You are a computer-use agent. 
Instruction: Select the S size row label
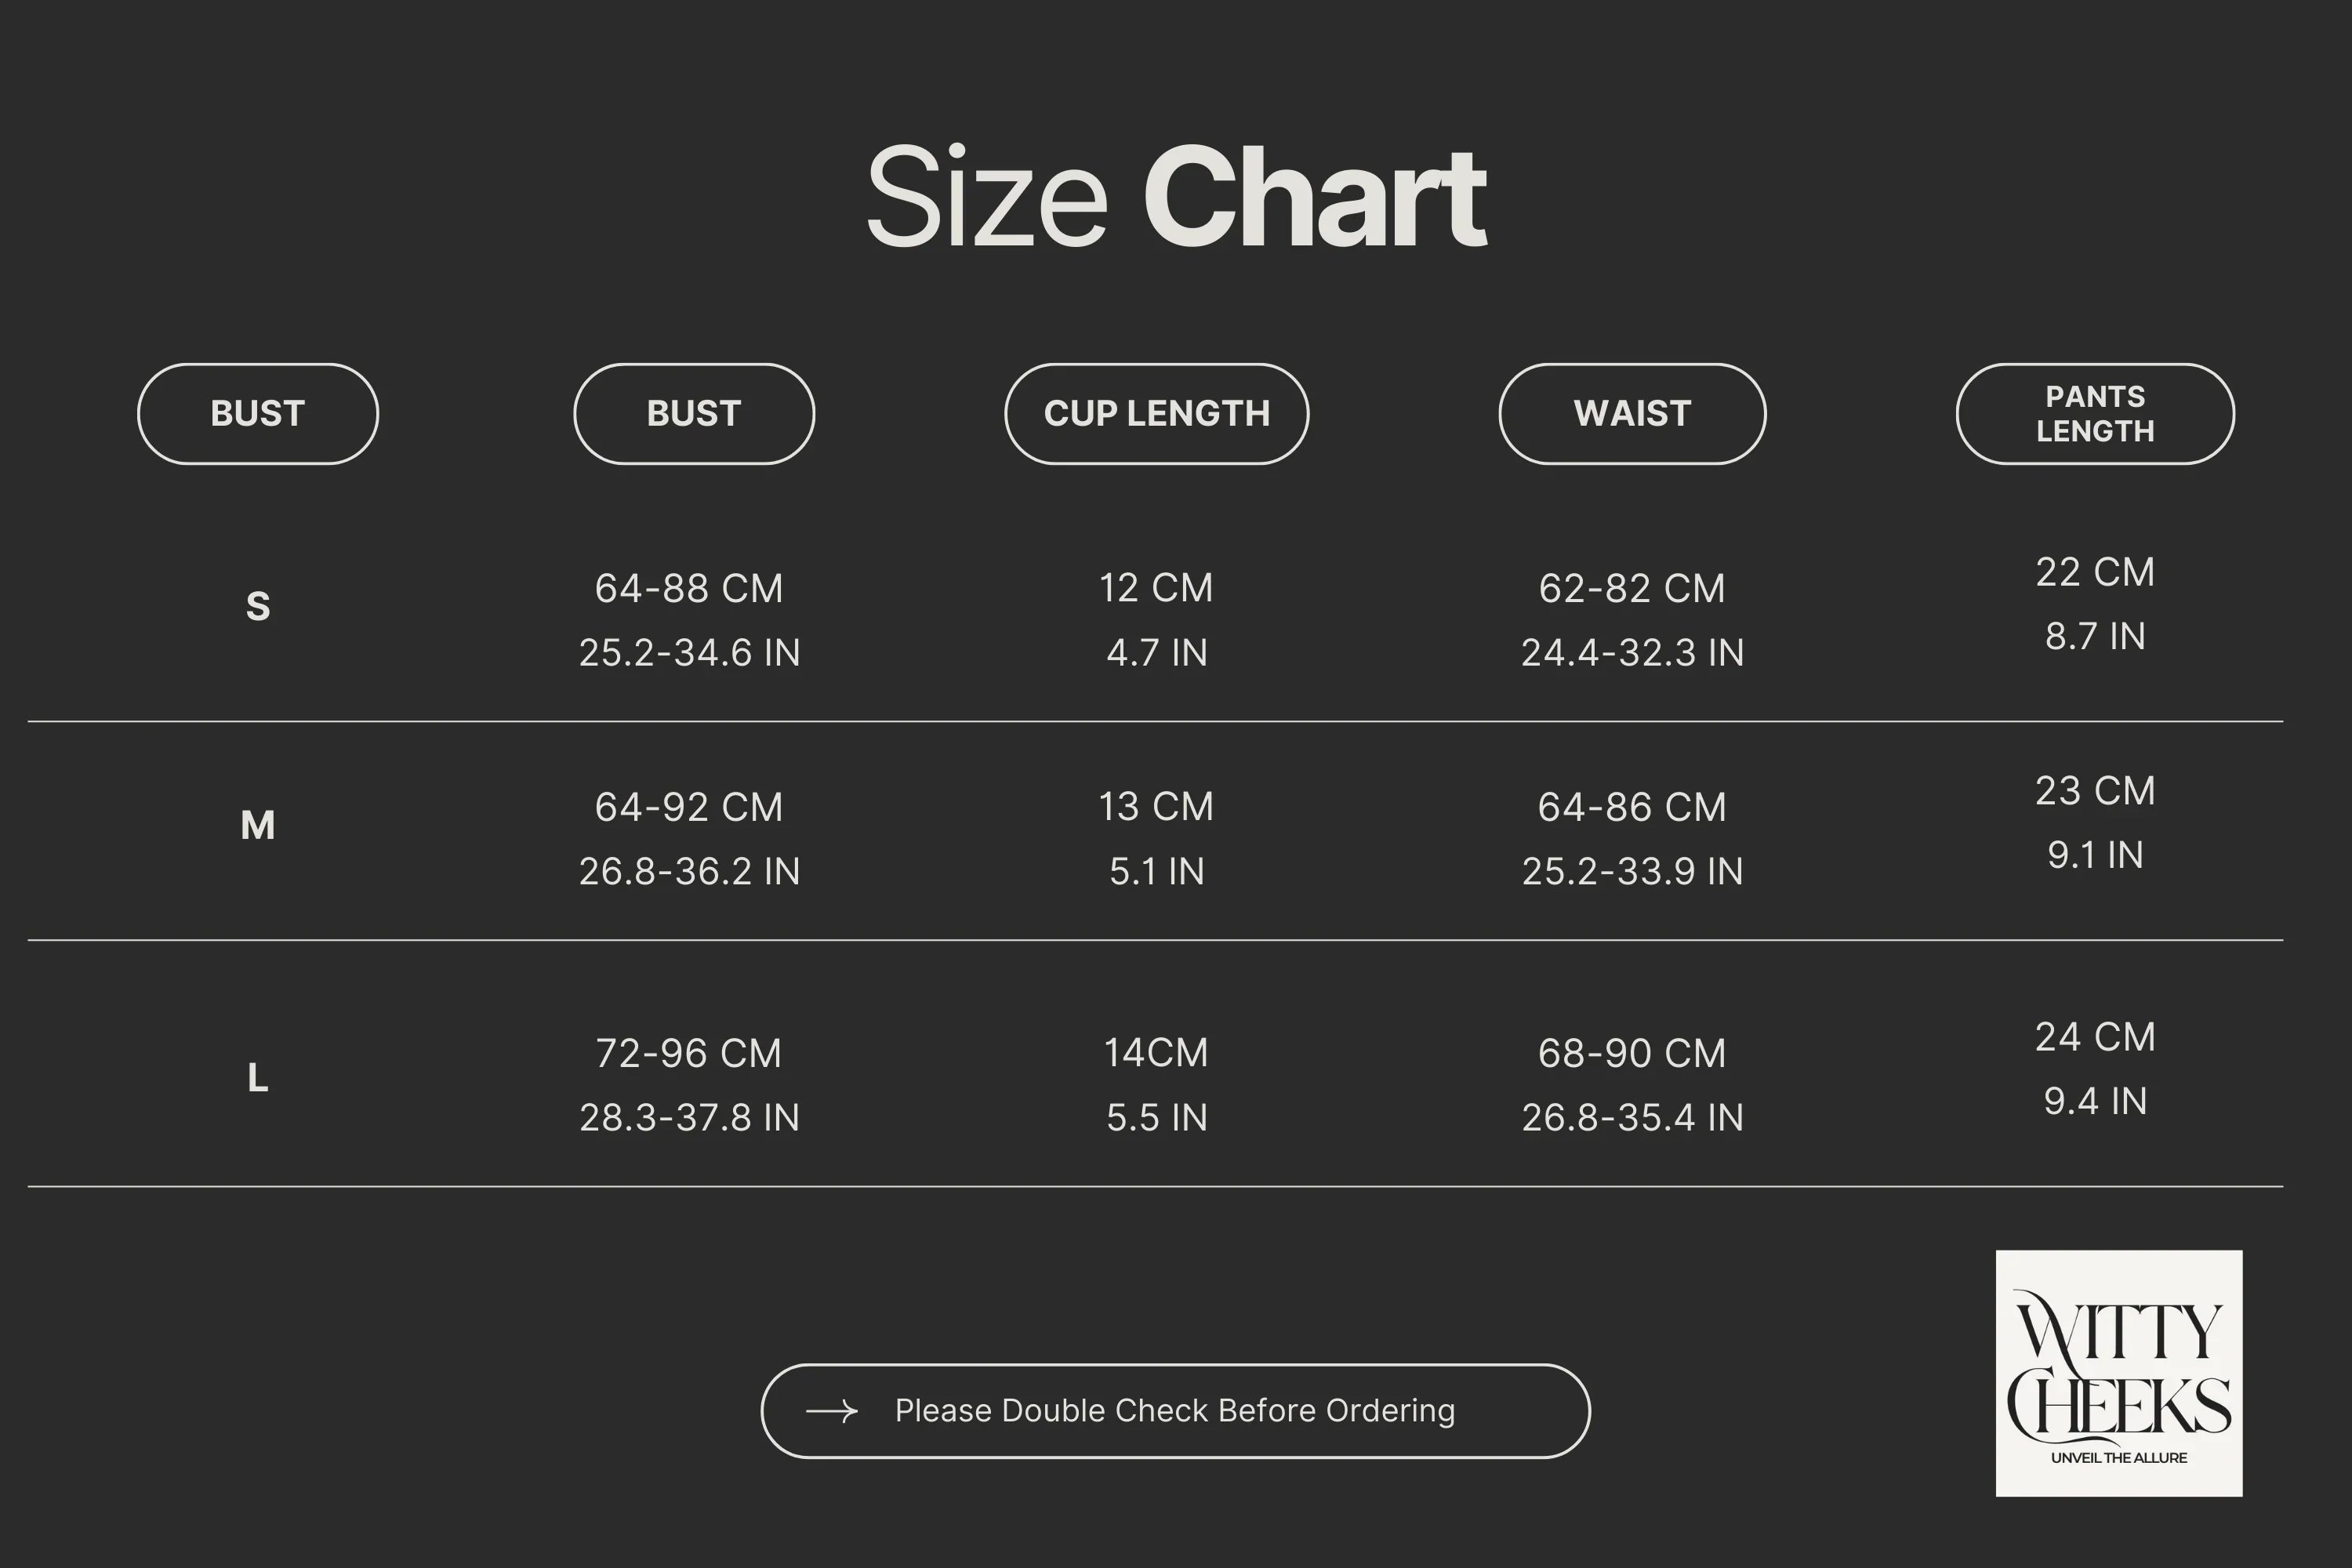(258, 606)
